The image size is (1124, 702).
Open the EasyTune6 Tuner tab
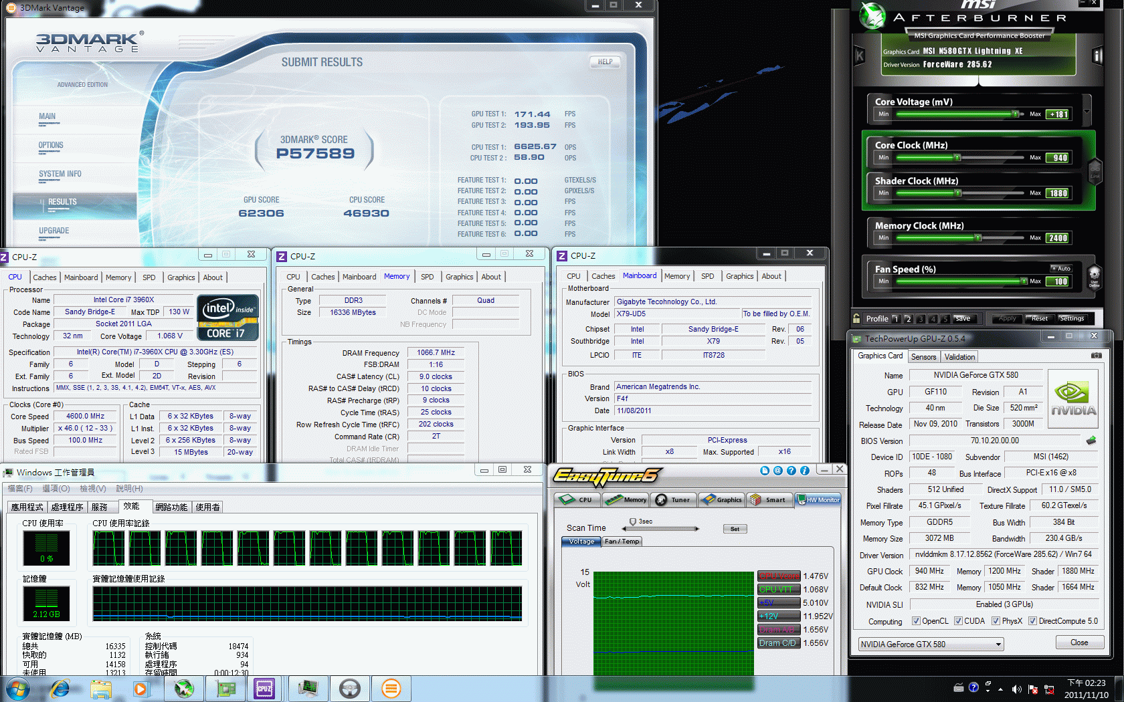[x=673, y=499]
